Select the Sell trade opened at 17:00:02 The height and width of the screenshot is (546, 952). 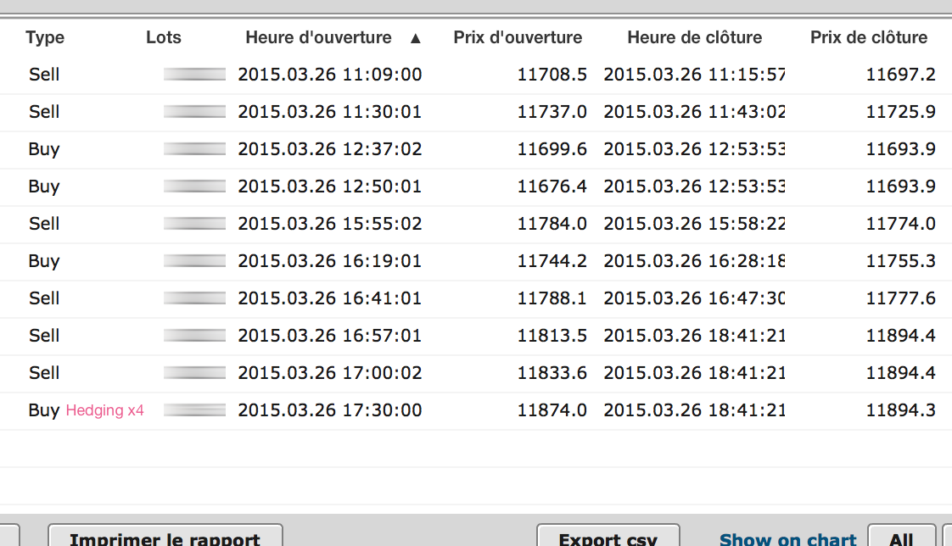point(44,373)
